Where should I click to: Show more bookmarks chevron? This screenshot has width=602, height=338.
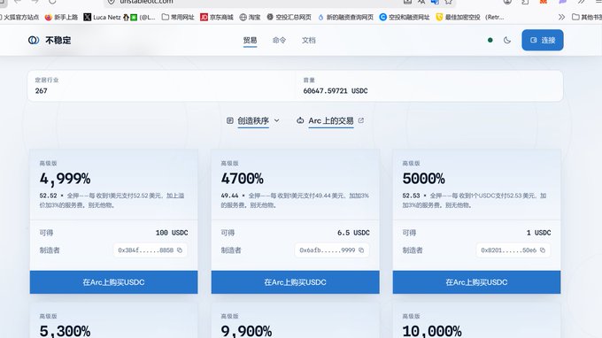pyautogui.click(x=561, y=18)
